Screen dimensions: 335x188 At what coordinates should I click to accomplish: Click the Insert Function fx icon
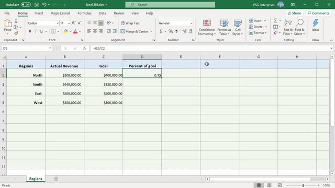click(x=84, y=49)
